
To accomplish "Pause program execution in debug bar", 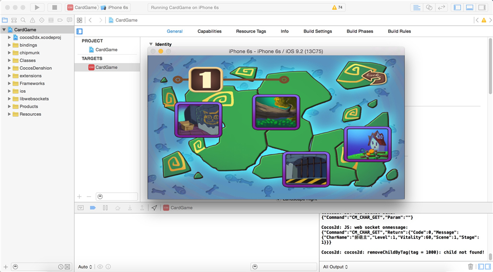I will point(105,207).
